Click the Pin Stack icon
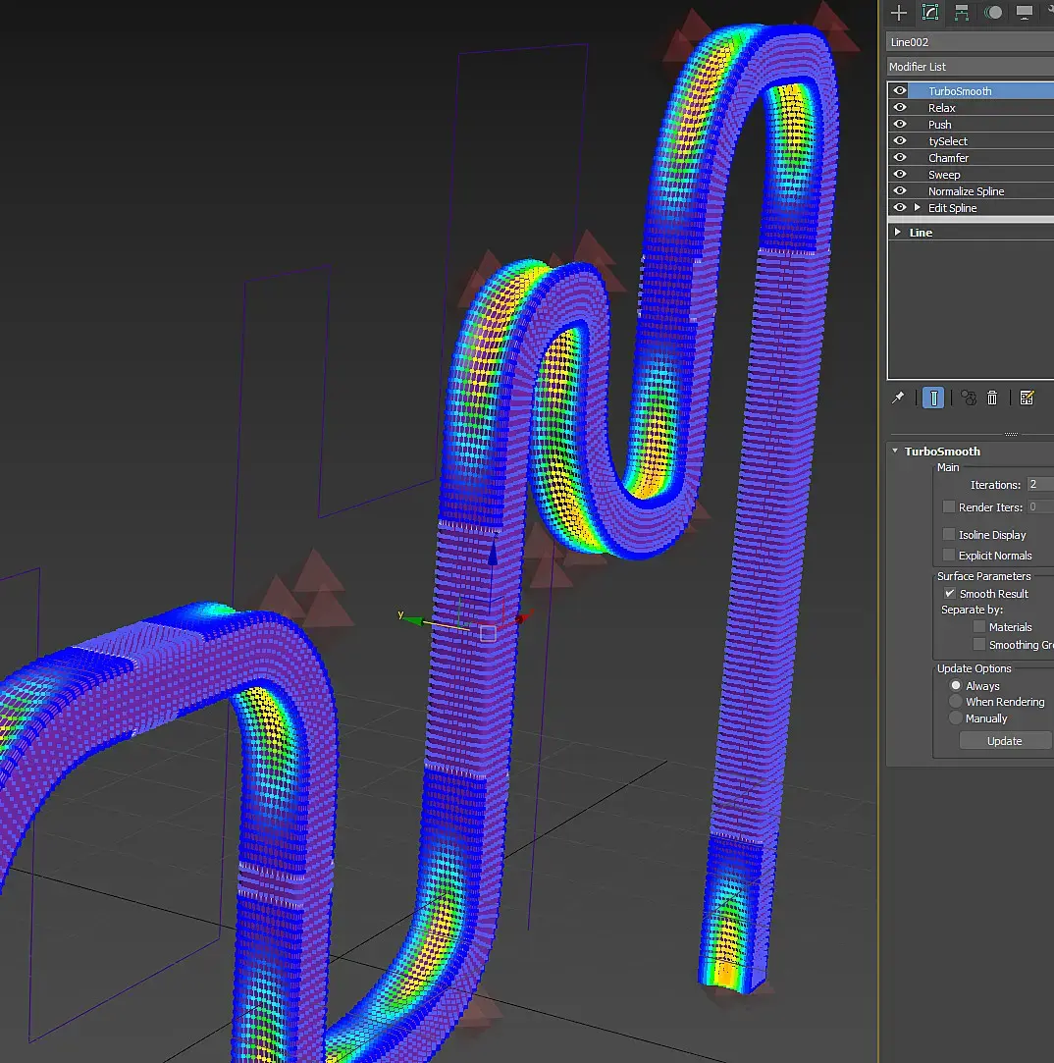This screenshot has height=1063, width=1054. click(x=898, y=398)
